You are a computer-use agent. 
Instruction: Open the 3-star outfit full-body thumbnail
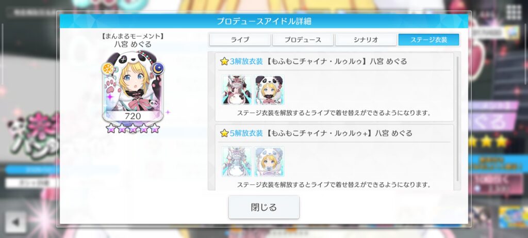click(237, 90)
